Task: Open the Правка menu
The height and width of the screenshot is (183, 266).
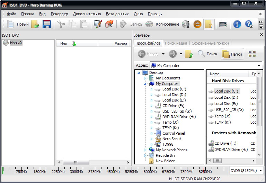Action: tap(28, 14)
